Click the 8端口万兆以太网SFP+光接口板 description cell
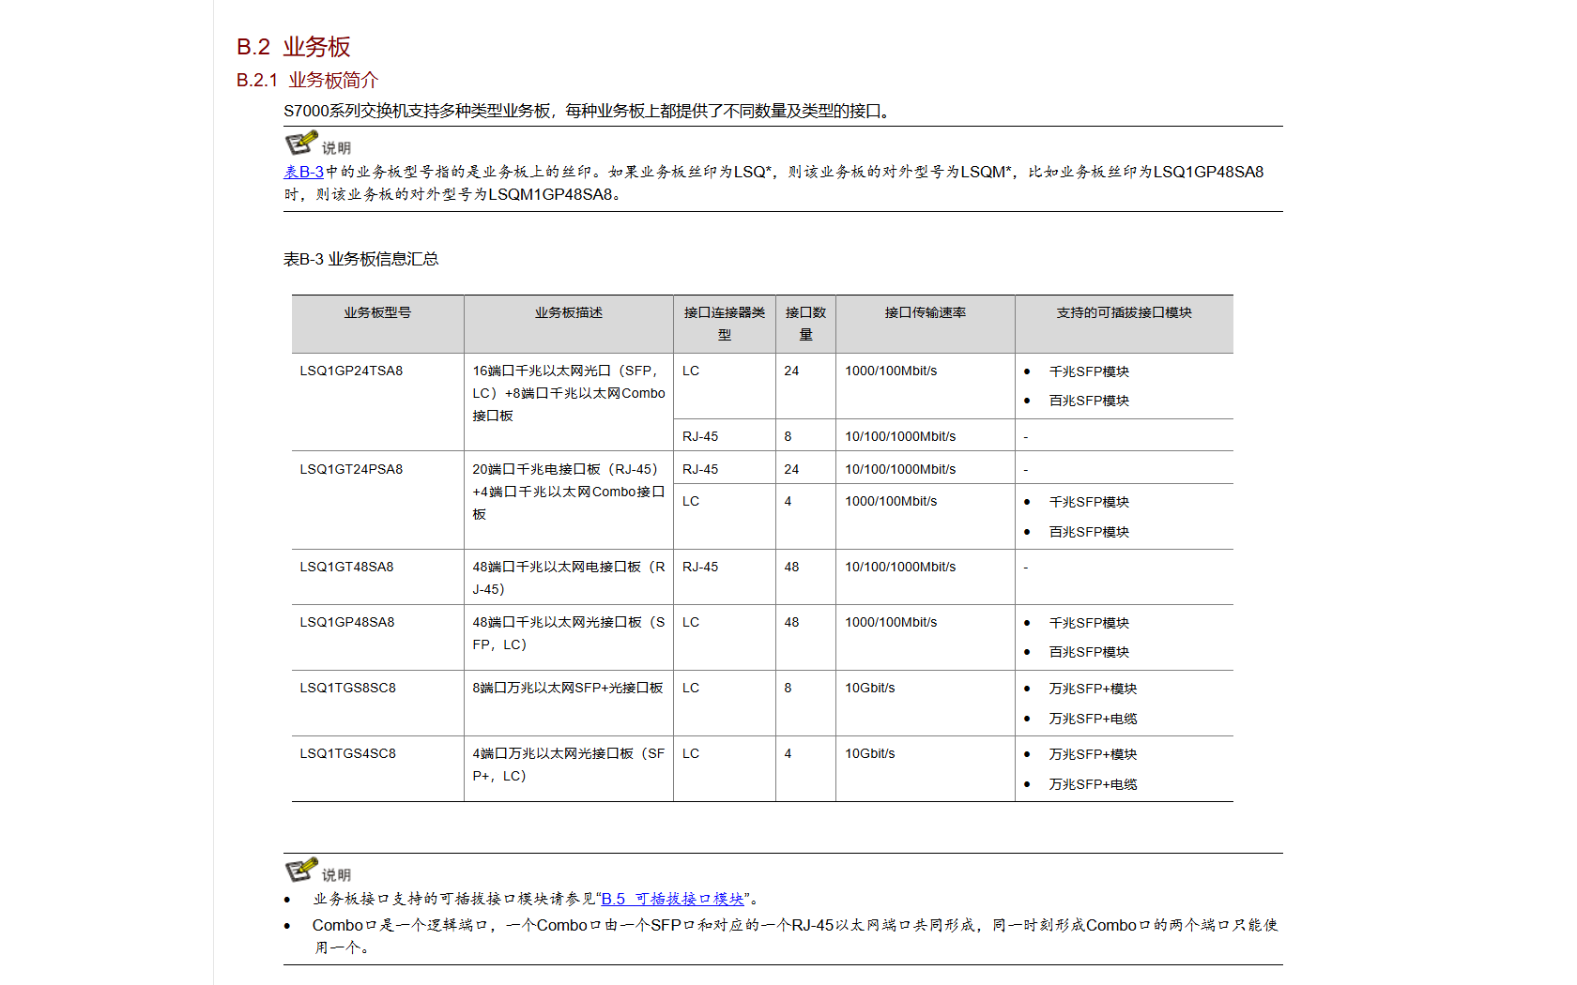 568,688
